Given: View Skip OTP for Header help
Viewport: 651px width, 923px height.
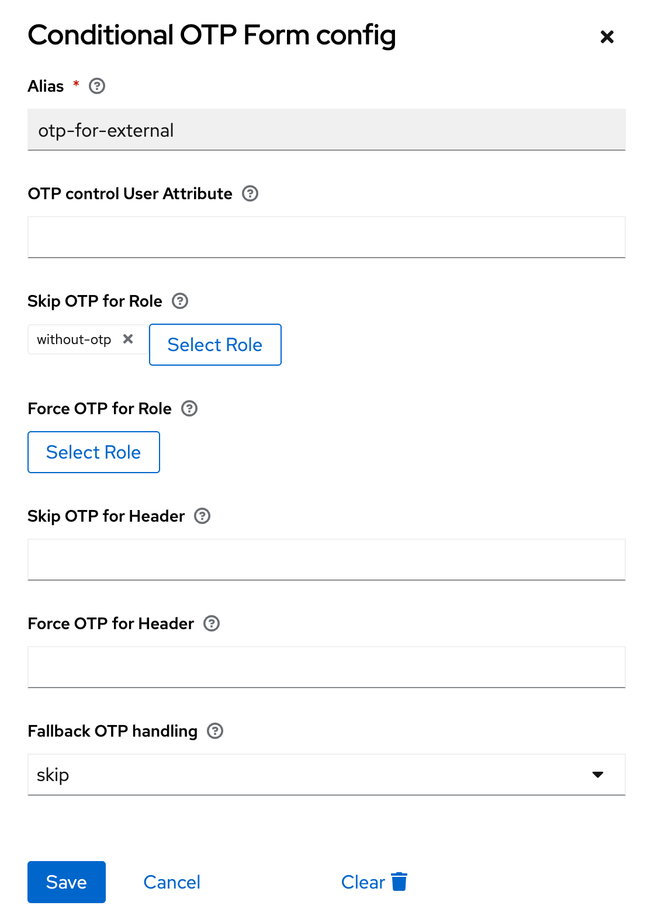Looking at the screenshot, I should (202, 516).
